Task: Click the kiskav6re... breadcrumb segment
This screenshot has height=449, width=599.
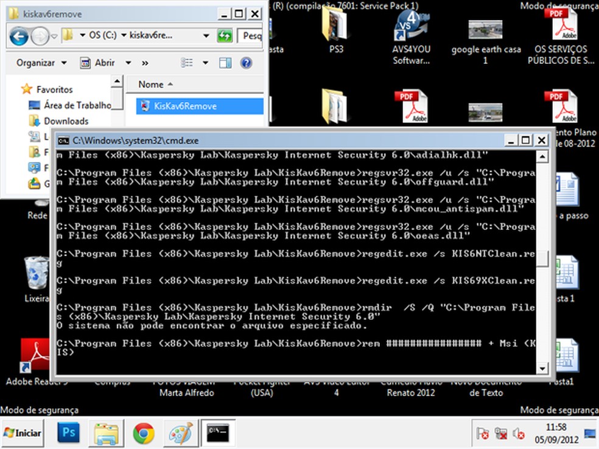Action: (151, 35)
